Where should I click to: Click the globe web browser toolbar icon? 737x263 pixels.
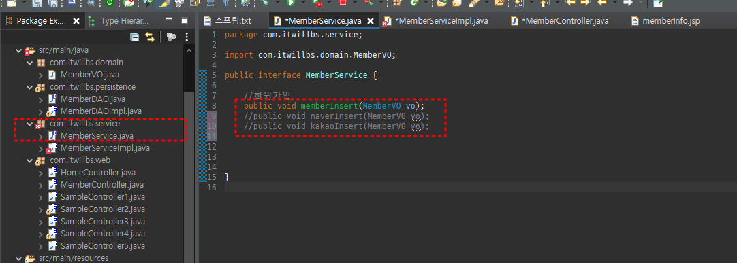[246, 3]
